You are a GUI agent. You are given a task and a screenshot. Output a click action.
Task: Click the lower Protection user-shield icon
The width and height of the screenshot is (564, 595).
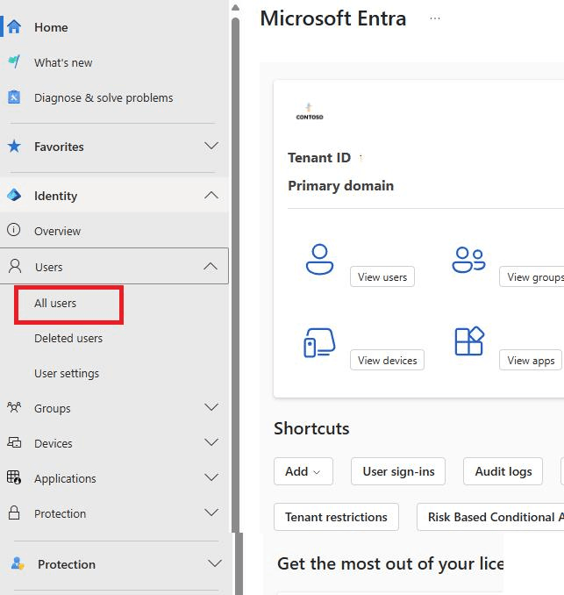pos(18,563)
